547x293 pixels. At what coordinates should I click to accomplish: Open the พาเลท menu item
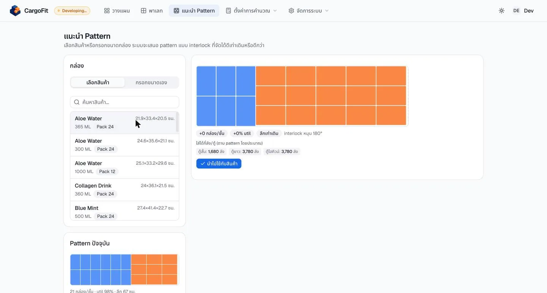(152, 11)
